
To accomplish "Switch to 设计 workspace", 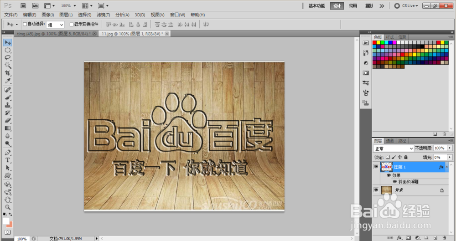I will (x=337, y=6).
